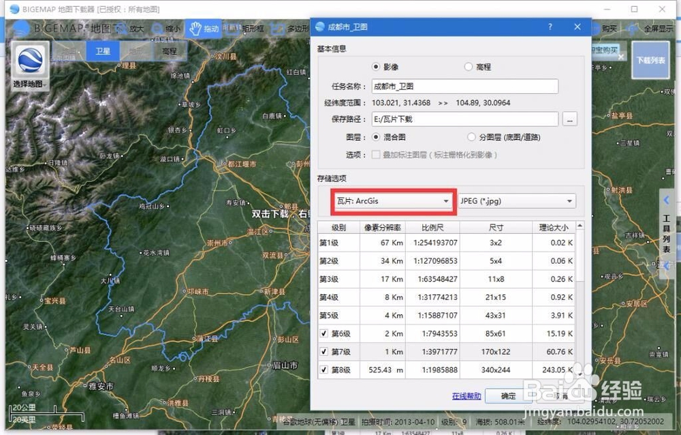
Task: Select the 放大 zoom-in tool
Action: (132, 29)
